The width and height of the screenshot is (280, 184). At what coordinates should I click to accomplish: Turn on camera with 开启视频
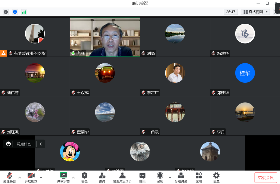coord(31,177)
